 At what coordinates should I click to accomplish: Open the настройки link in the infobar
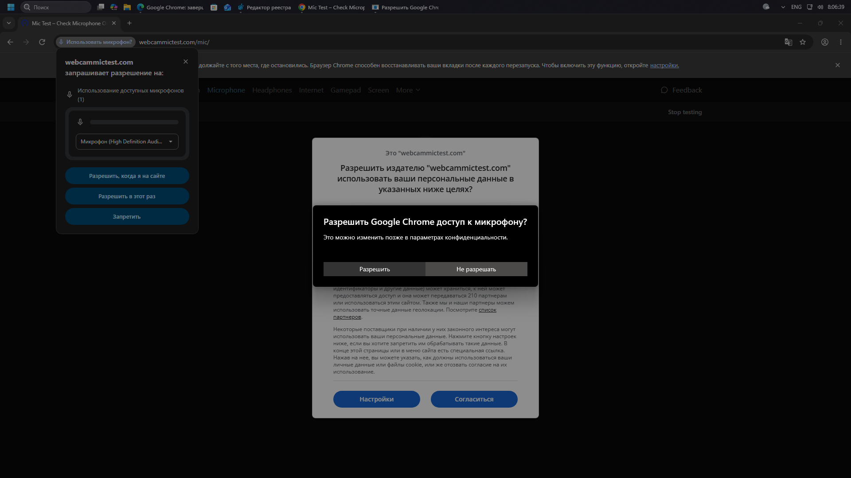664,65
